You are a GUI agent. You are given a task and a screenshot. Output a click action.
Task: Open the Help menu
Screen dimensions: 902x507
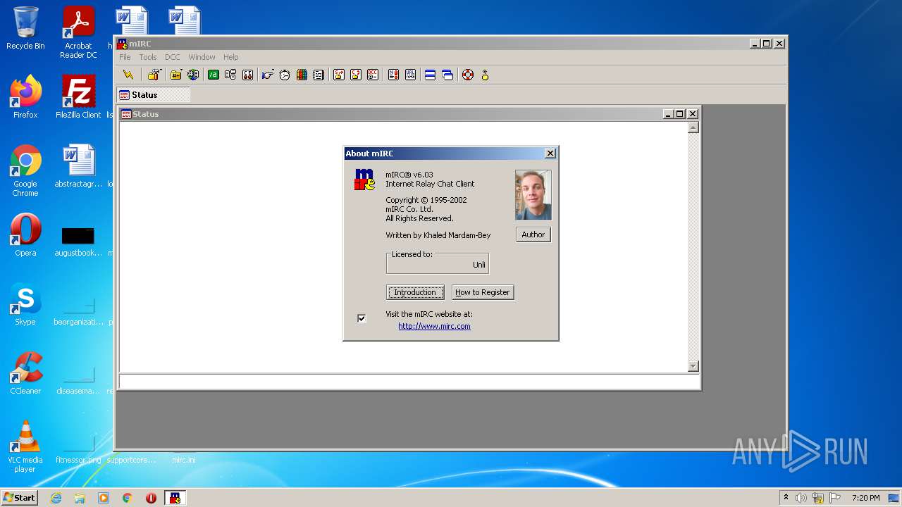pyautogui.click(x=231, y=57)
